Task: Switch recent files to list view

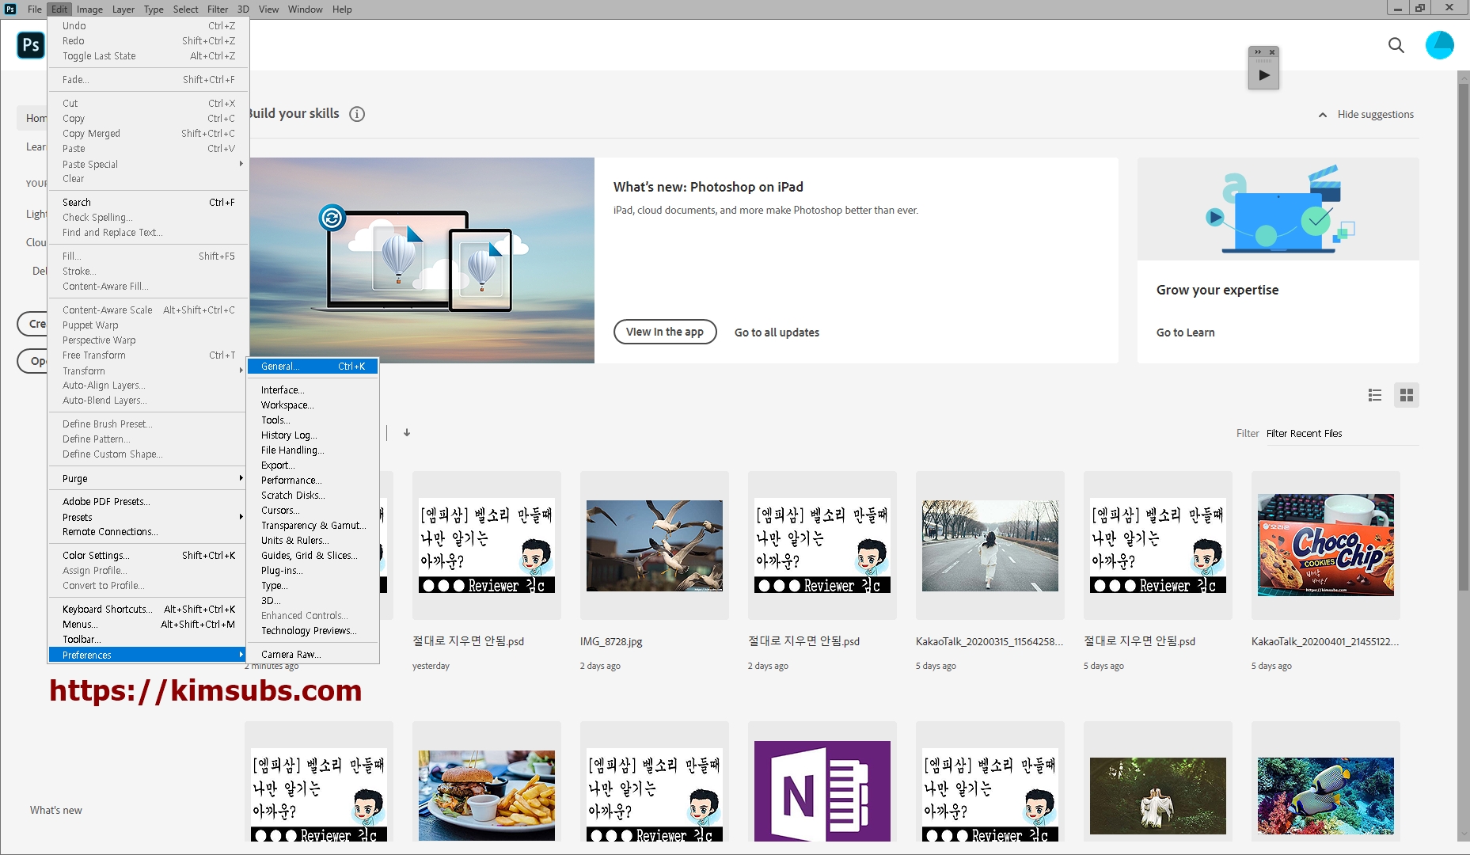Action: coord(1375,395)
